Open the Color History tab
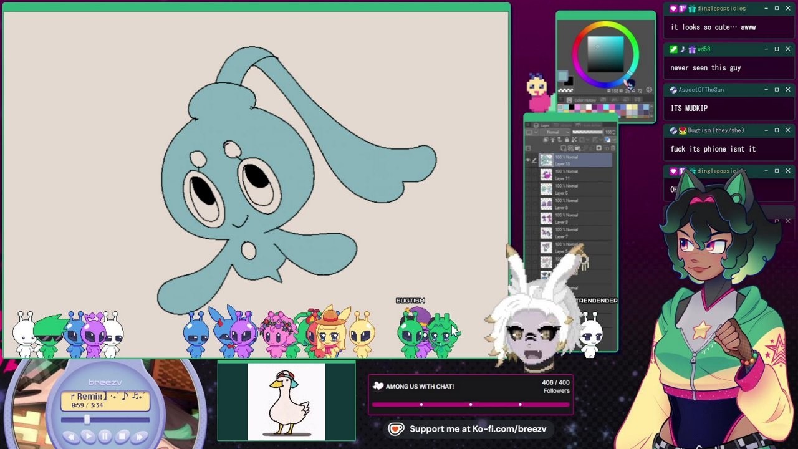 582,100
